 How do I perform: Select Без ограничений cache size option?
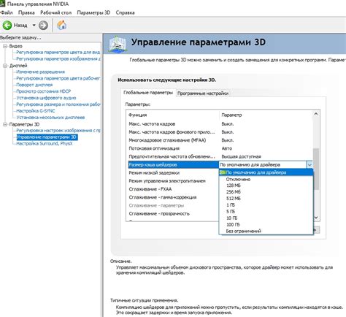[x=266, y=231]
